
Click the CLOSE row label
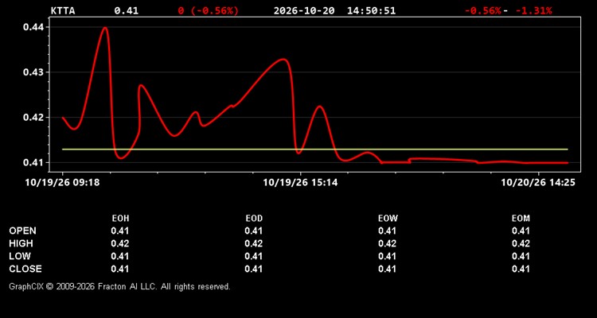[x=25, y=269]
